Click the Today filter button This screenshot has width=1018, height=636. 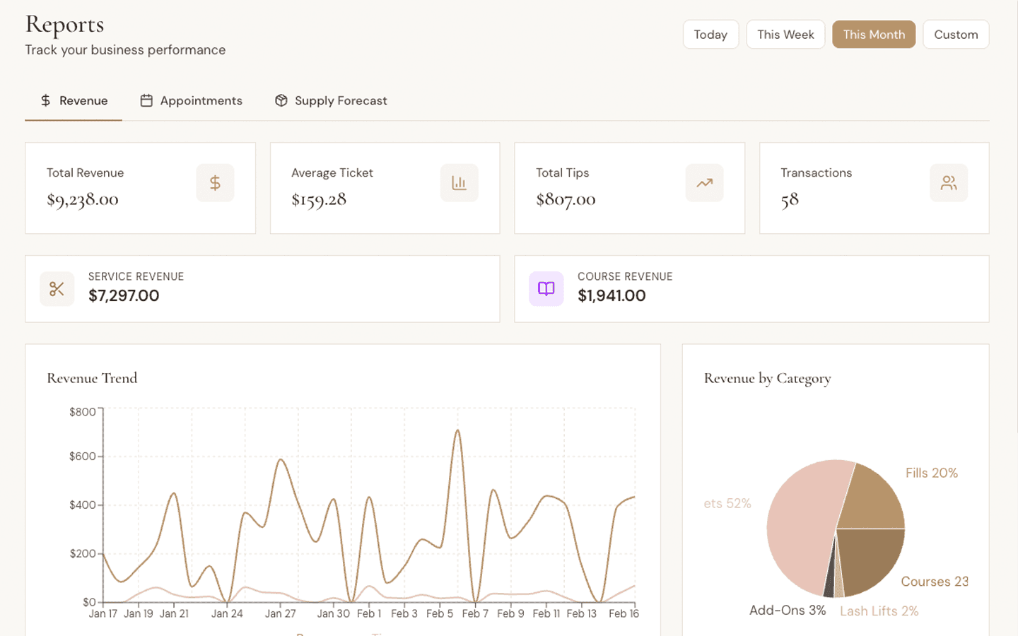click(710, 34)
